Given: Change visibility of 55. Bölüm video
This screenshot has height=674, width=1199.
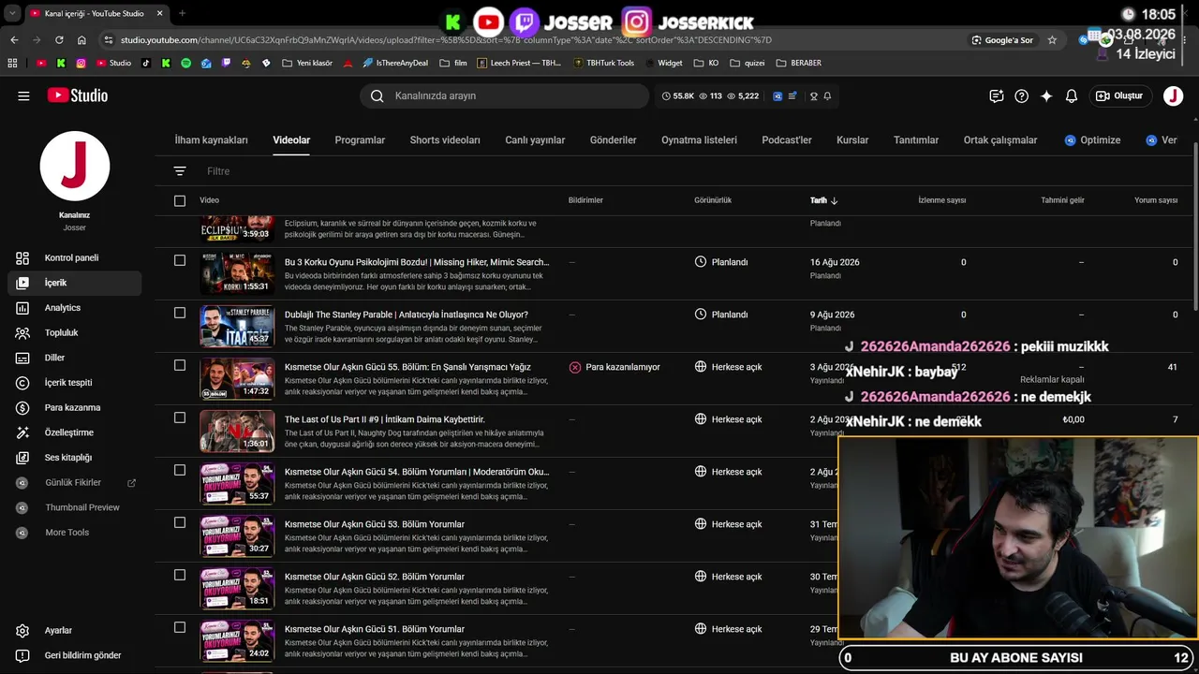Looking at the screenshot, I should pyautogui.click(x=728, y=367).
